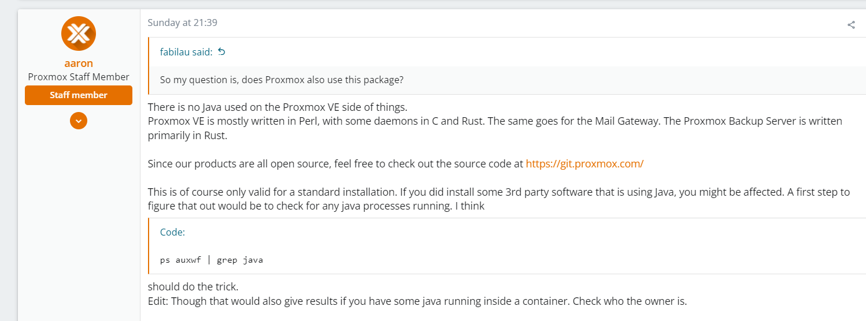Viewport: 866px width, 321px height.
Task: Click the jump-to-quoted-post arrow icon
Action: [221, 51]
